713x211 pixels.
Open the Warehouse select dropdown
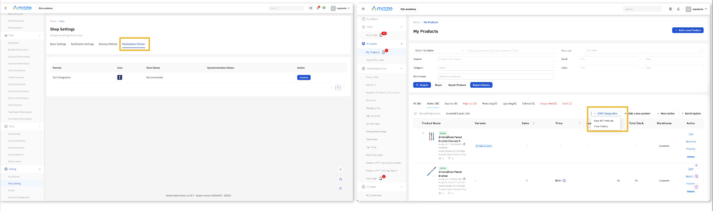coord(496,76)
